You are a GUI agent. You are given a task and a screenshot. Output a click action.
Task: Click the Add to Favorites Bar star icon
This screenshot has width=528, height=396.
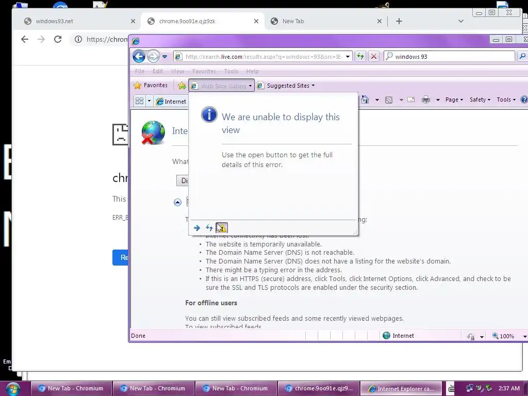click(x=182, y=86)
